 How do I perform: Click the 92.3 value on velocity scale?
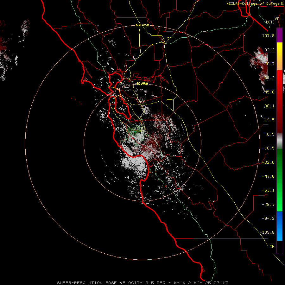pyautogui.click(x=269, y=50)
